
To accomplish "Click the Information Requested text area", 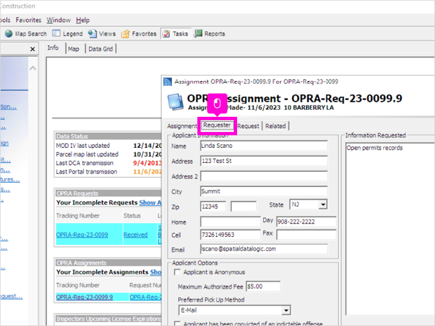I will pos(390,229).
